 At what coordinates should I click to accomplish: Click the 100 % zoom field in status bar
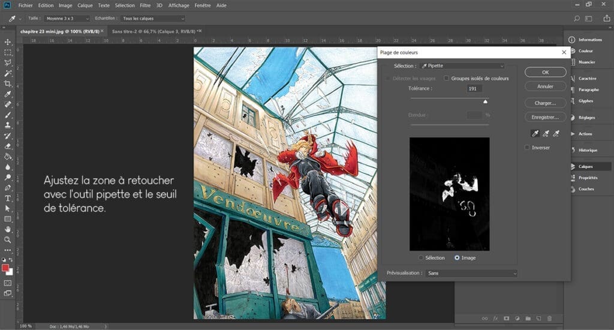(26, 326)
